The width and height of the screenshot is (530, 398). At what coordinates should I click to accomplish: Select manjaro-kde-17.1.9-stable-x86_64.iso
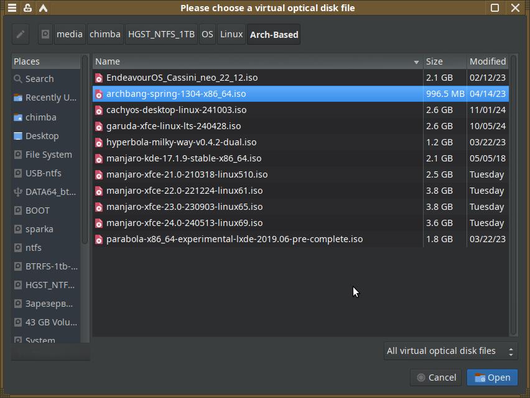[x=300, y=158]
